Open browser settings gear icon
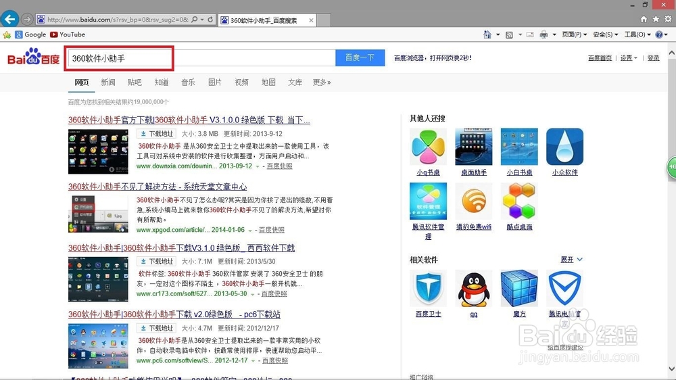This screenshot has width=676, height=380. pyautogui.click(x=668, y=19)
